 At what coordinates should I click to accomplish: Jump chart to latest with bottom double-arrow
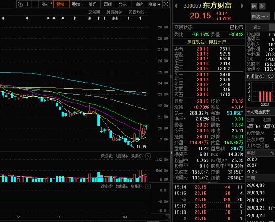pyautogui.click(x=167, y=217)
